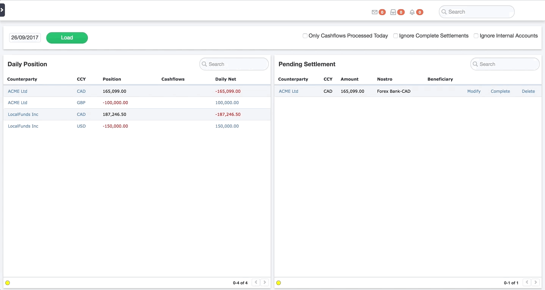545x290 pixels.
Task: Click GBP currency in ACME Ltd row
Action: coord(81,103)
